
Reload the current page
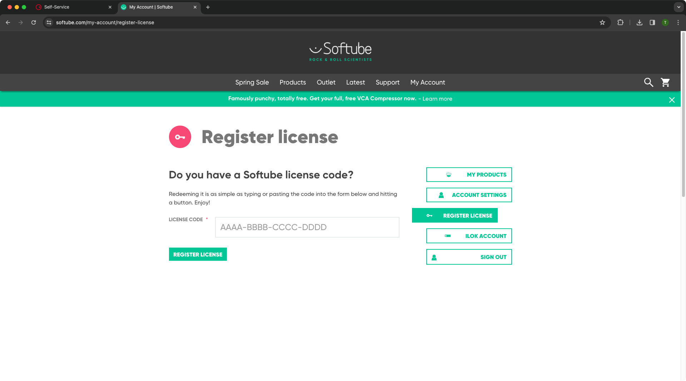34,22
